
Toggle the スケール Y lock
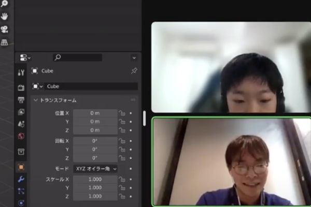pos(122,188)
